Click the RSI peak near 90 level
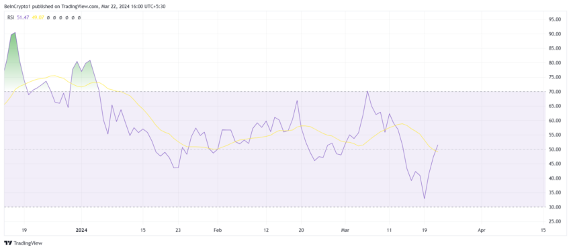 (15, 33)
